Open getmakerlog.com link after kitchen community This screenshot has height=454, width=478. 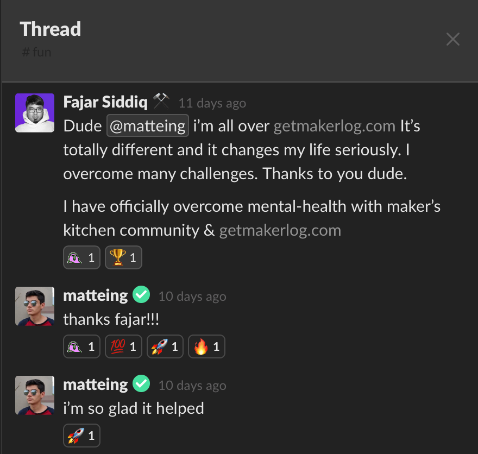(280, 230)
